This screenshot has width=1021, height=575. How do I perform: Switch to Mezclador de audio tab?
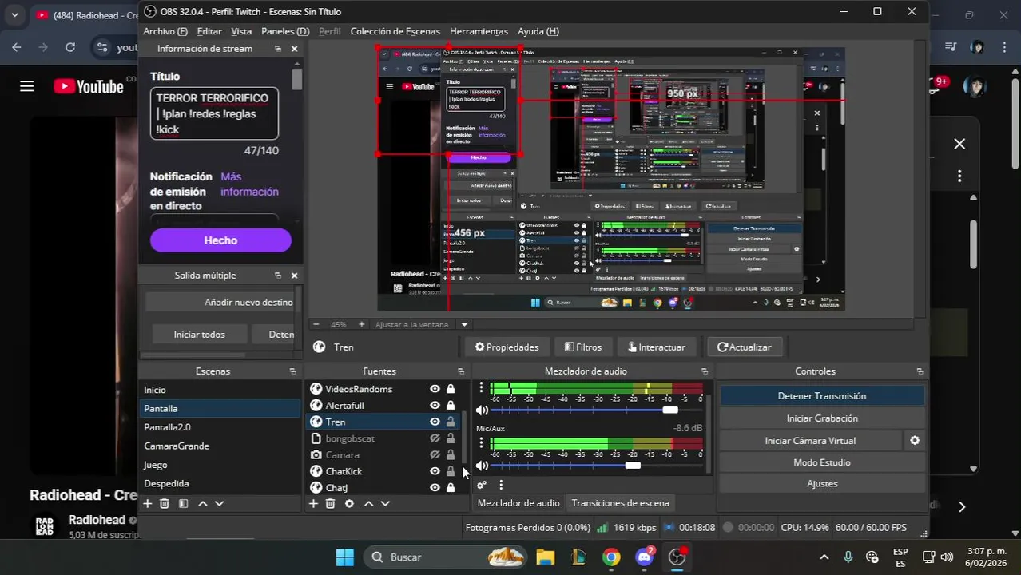click(518, 503)
